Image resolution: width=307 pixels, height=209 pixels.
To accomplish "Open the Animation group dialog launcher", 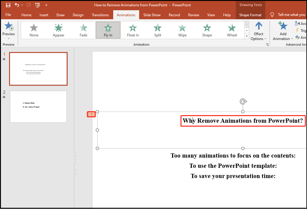I will [x=267, y=44].
